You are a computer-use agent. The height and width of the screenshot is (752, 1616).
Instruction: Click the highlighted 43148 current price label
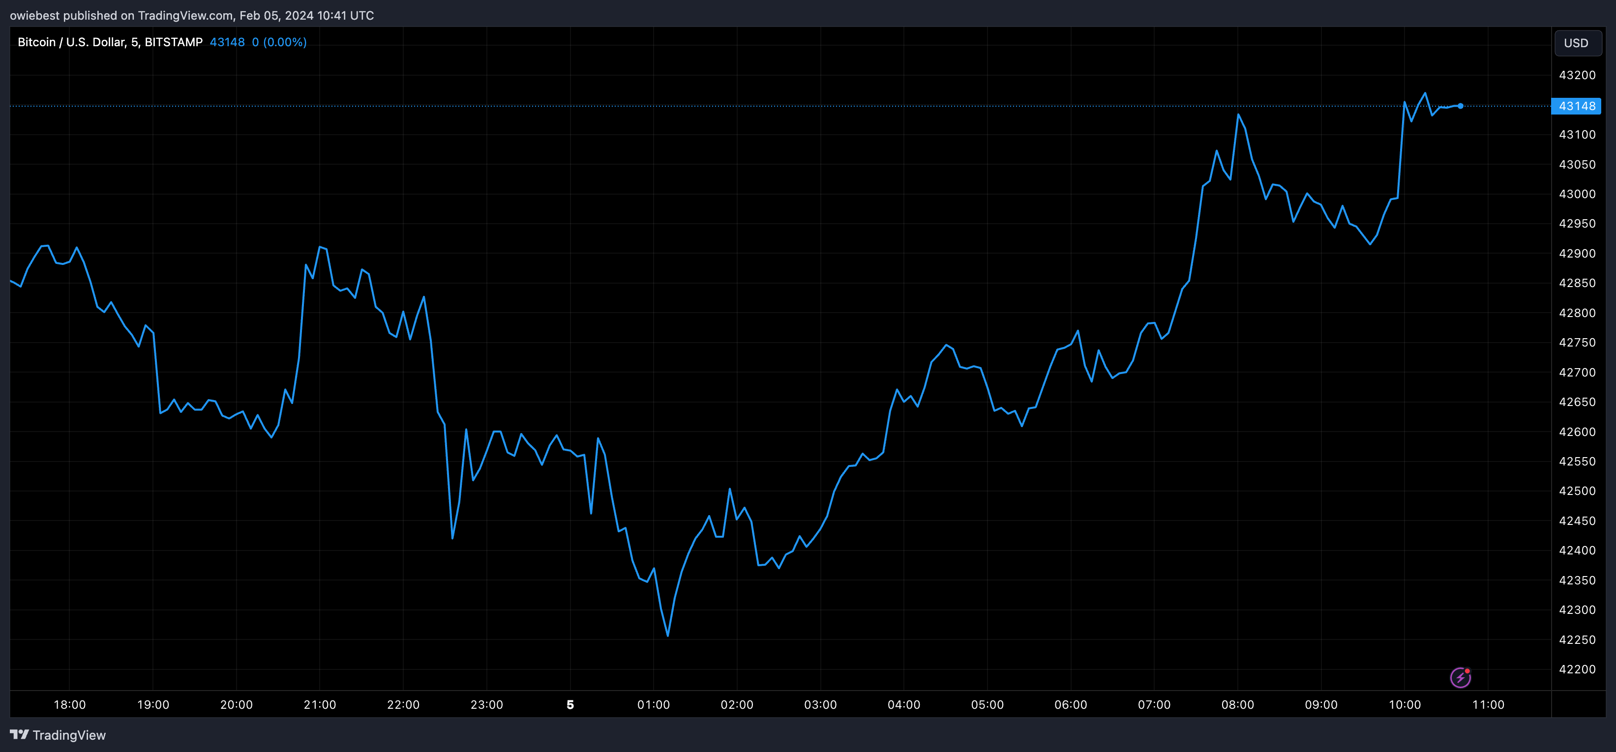(x=1576, y=106)
